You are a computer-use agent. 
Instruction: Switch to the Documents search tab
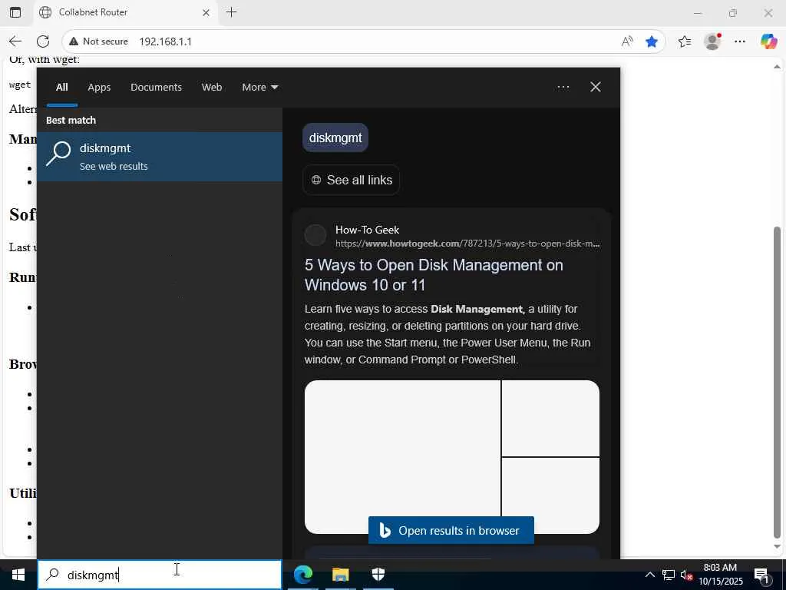coord(156,88)
